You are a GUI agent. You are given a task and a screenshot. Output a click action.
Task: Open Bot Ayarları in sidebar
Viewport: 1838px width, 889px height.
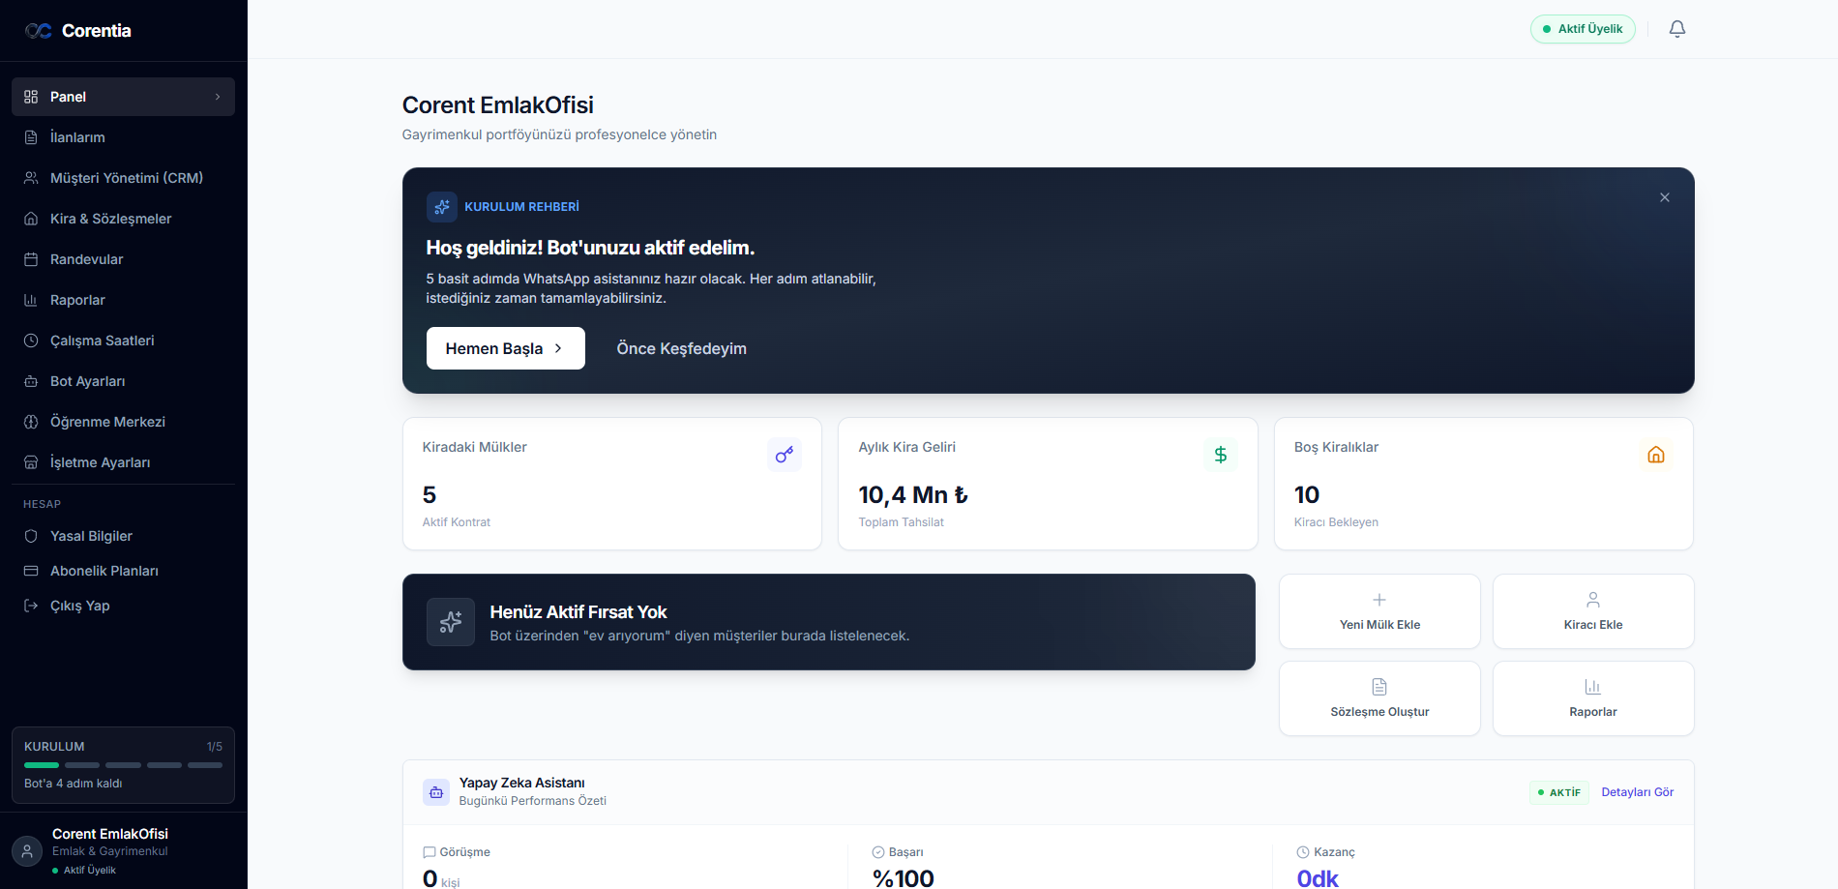click(87, 381)
